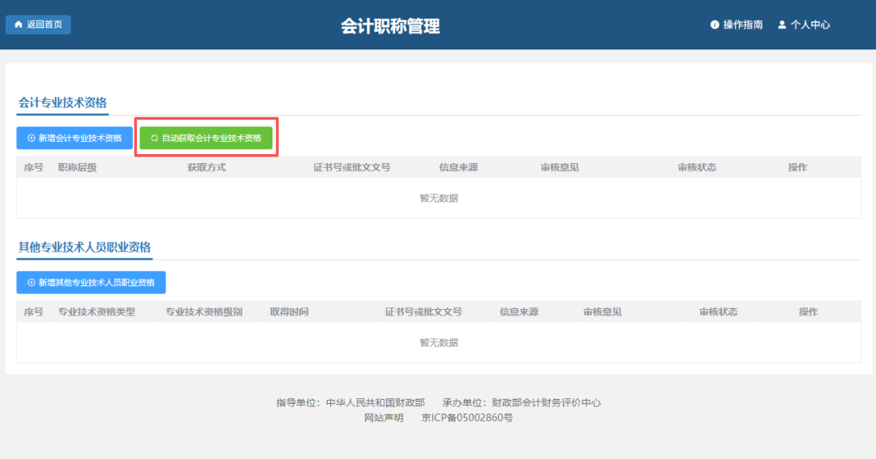Image resolution: width=876 pixels, height=459 pixels.
Task: Click the plus icon in 新增会计专业技术资格 button
Action: [x=32, y=138]
